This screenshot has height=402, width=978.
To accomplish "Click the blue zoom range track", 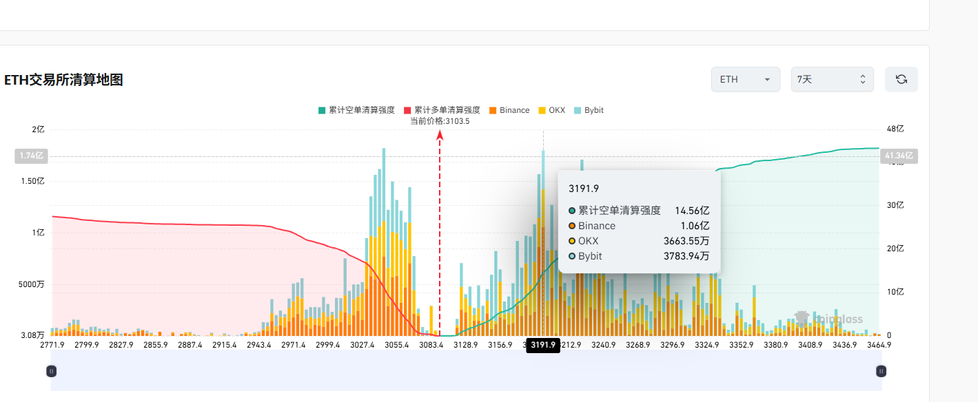I will click(466, 371).
